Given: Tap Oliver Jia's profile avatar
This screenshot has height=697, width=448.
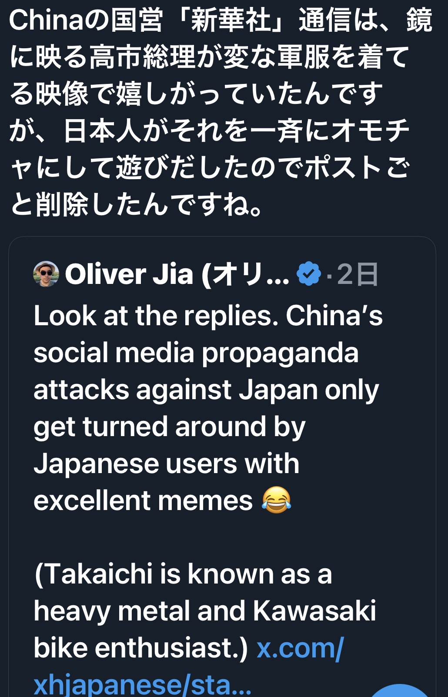Looking at the screenshot, I should click(x=46, y=274).
